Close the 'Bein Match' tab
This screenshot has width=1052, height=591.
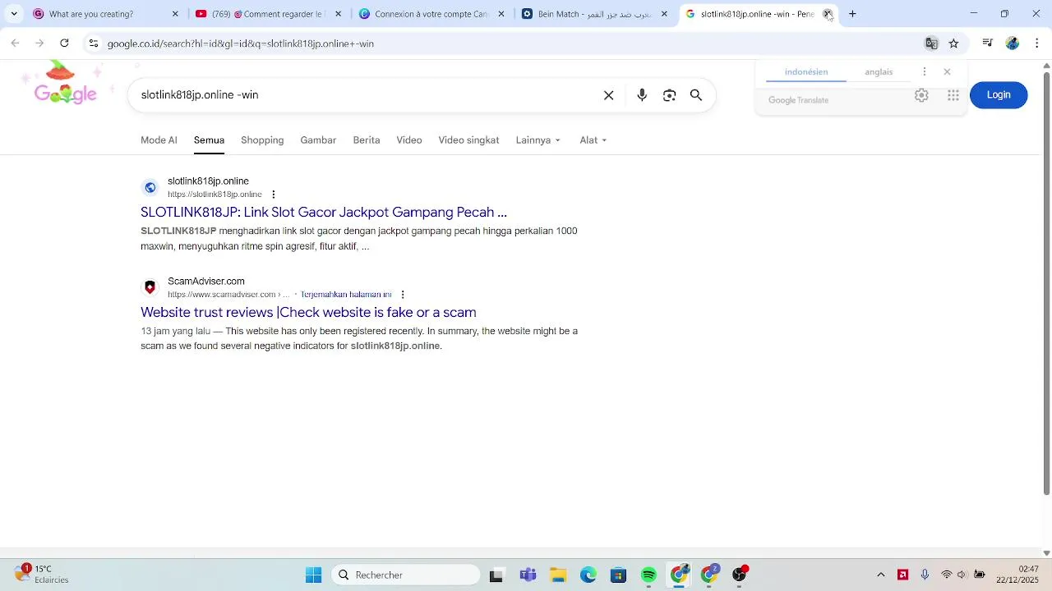664,14
